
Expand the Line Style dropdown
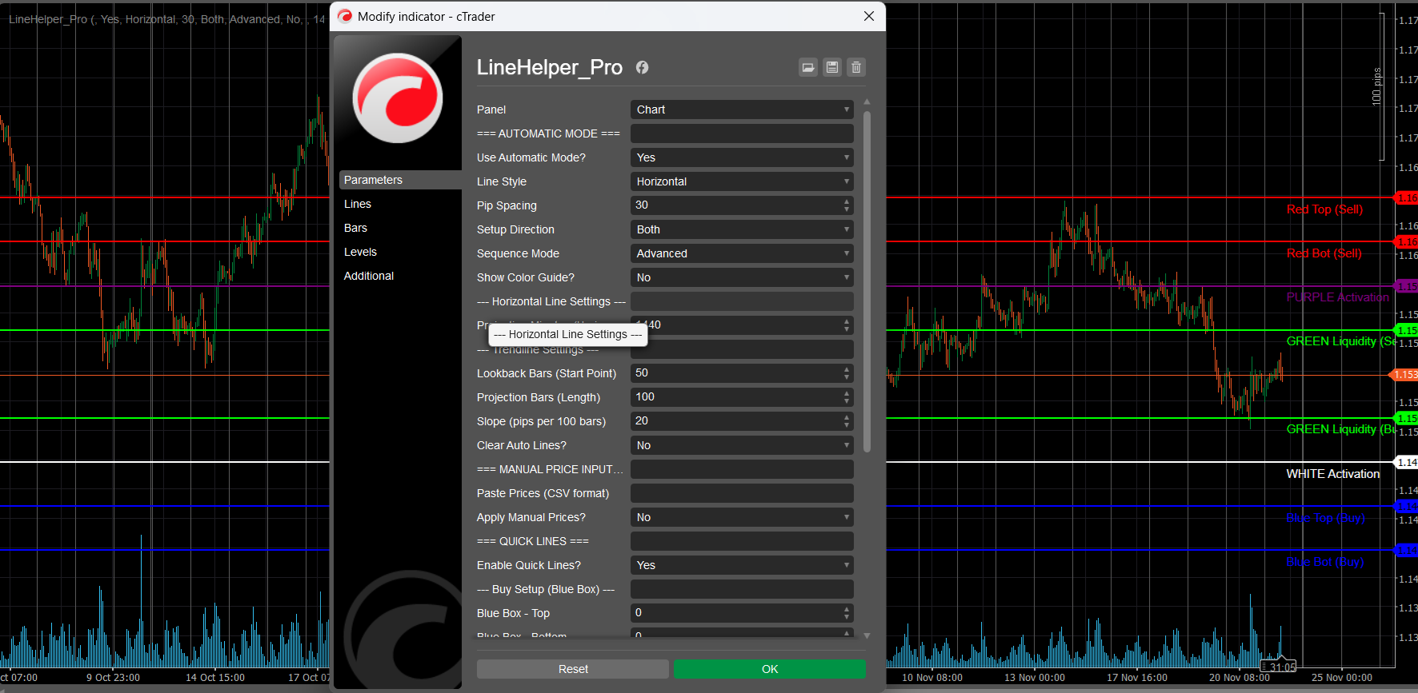[x=741, y=181]
